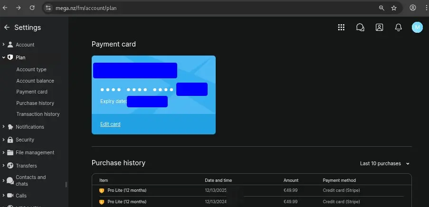This screenshot has height=207, width=429.
Task: Click the Expiry date label on card
Action: 113,101
